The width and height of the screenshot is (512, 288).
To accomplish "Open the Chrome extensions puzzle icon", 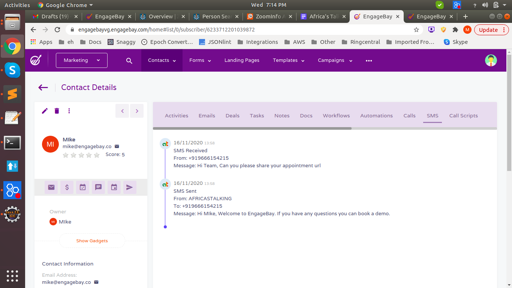I will click(x=455, y=30).
